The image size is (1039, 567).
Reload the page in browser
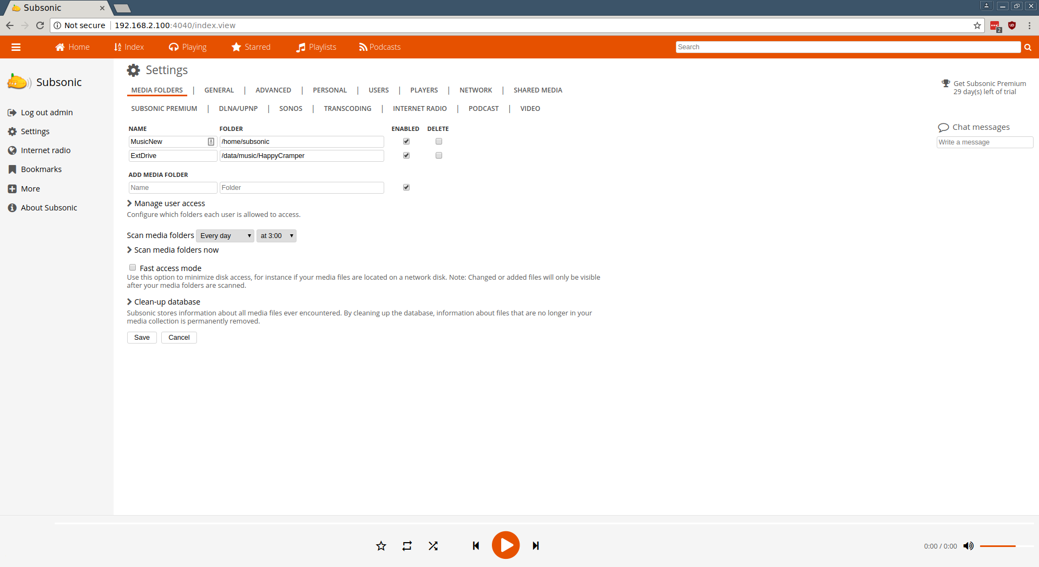click(40, 25)
